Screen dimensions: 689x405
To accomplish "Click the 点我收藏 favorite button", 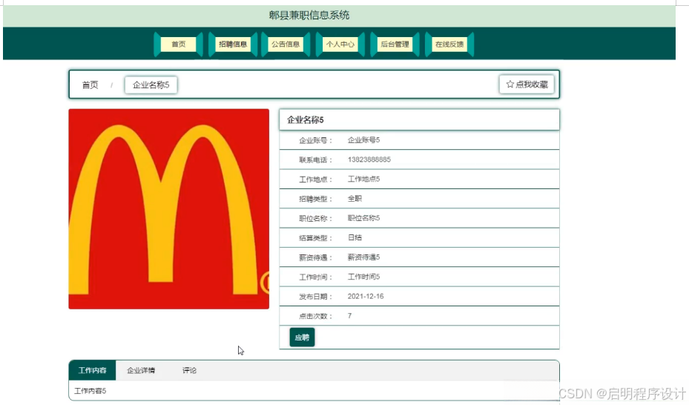I will tap(527, 85).
